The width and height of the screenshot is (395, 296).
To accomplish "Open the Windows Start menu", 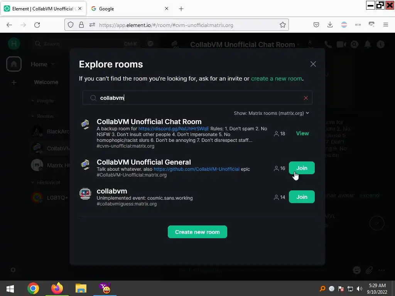I will tap(10, 288).
